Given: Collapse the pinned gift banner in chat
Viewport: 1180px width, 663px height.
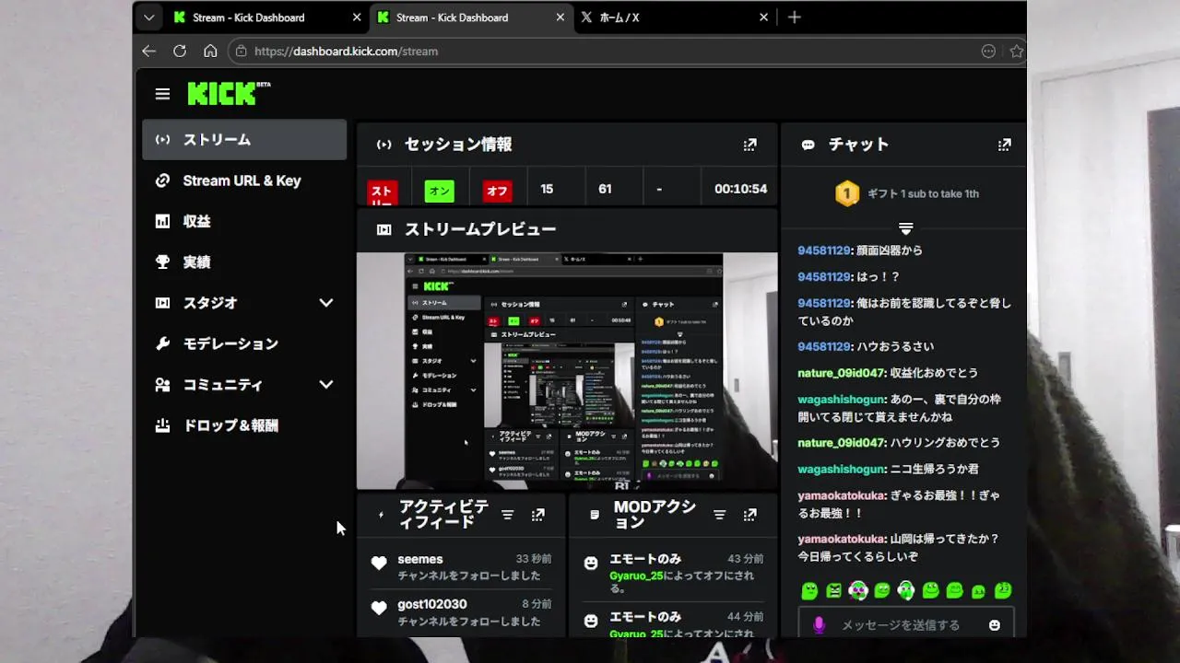Looking at the screenshot, I should [905, 228].
